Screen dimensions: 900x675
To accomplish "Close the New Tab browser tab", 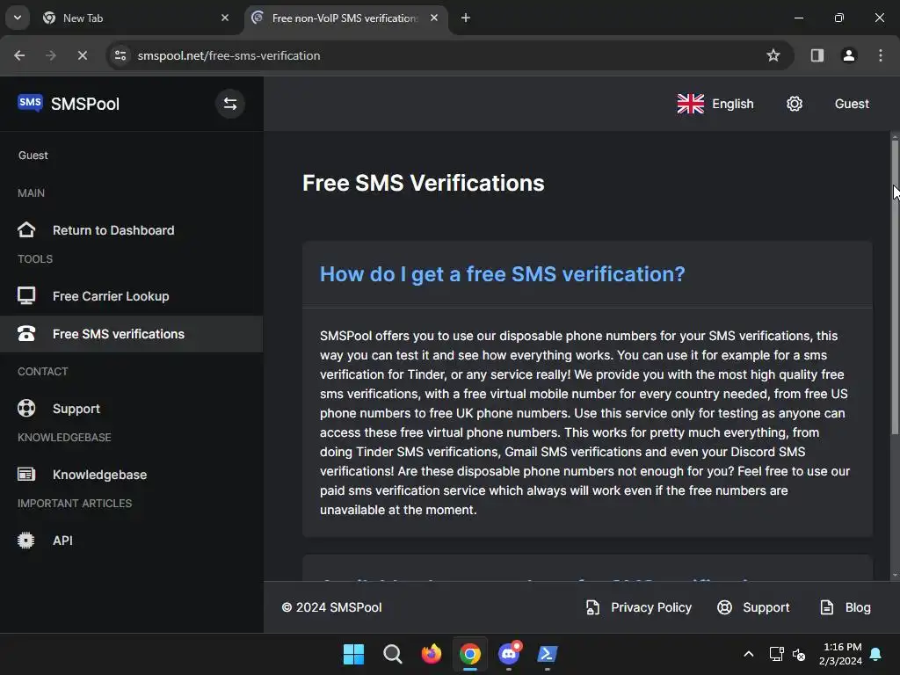I will point(225,18).
